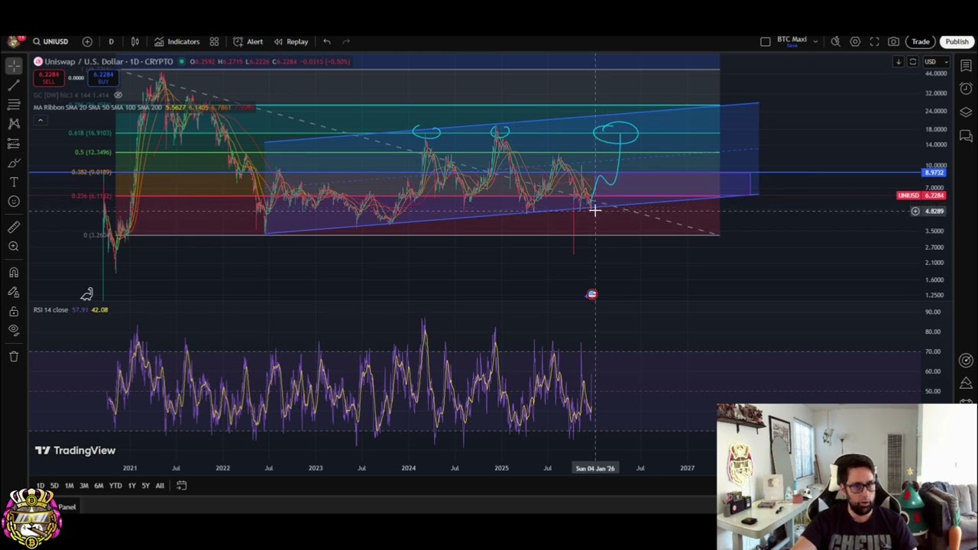Toggle magnet mode
The width and height of the screenshot is (978, 550).
pyautogui.click(x=14, y=272)
